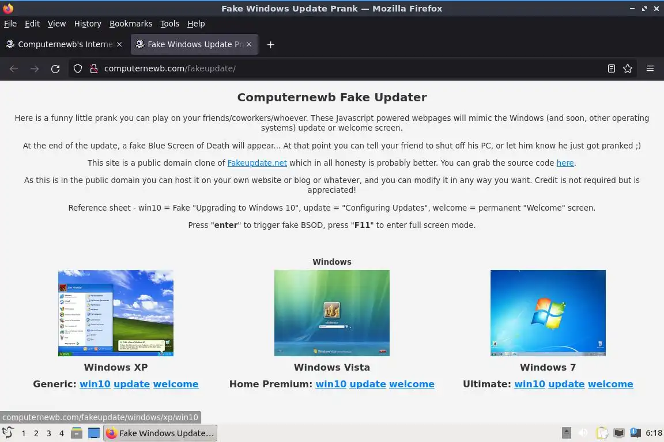Go forward to the next page
This screenshot has height=442, width=664.
click(35, 68)
